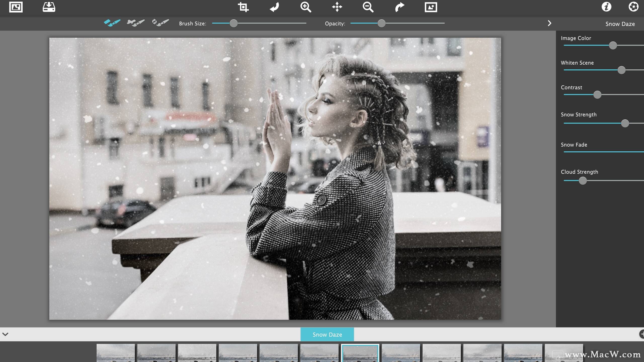
Task: Open the settings gear icon
Action: (x=633, y=7)
